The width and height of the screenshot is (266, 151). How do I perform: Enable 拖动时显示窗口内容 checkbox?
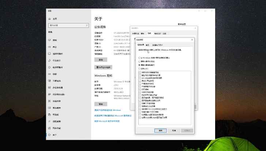140,95
